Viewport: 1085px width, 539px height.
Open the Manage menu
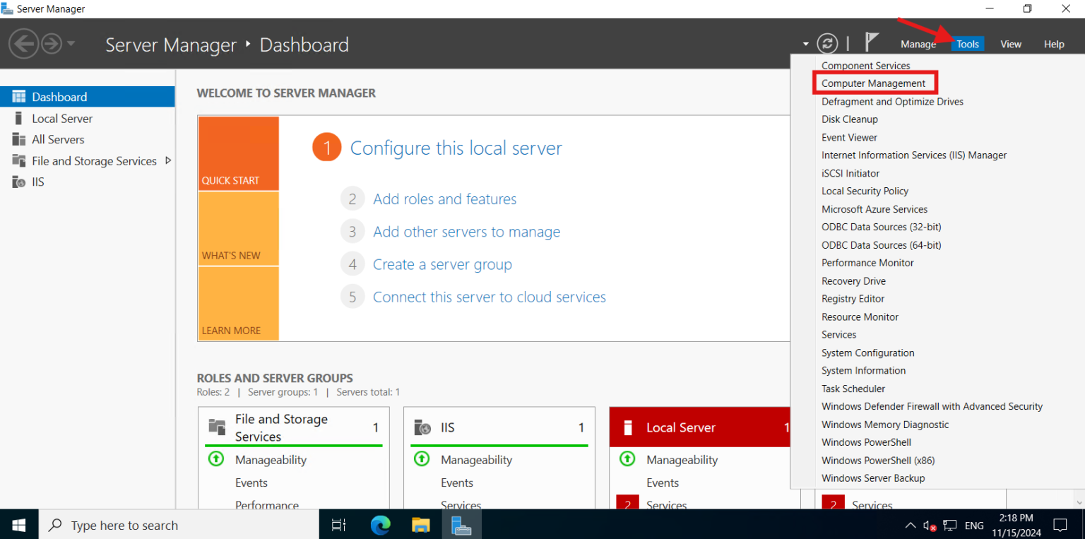918,43
